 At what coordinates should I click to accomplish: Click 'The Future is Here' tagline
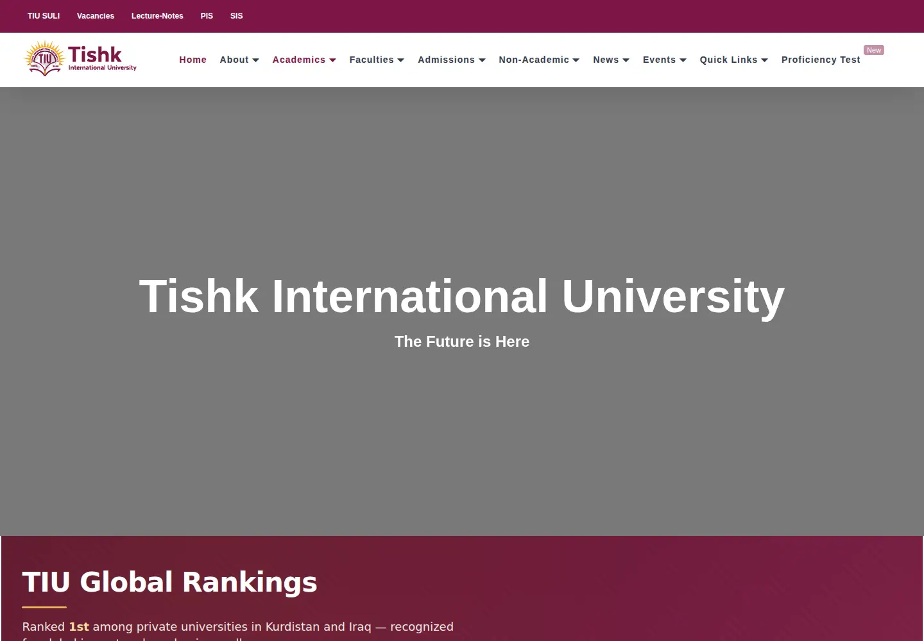pos(462,342)
